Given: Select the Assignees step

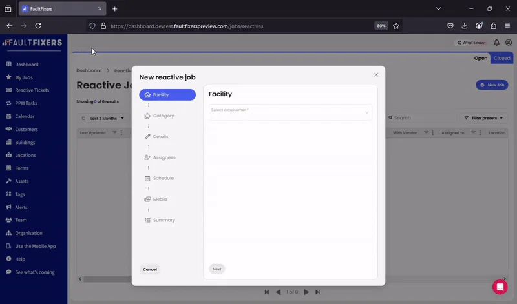Looking at the screenshot, I should pyautogui.click(x=160, y=157).
